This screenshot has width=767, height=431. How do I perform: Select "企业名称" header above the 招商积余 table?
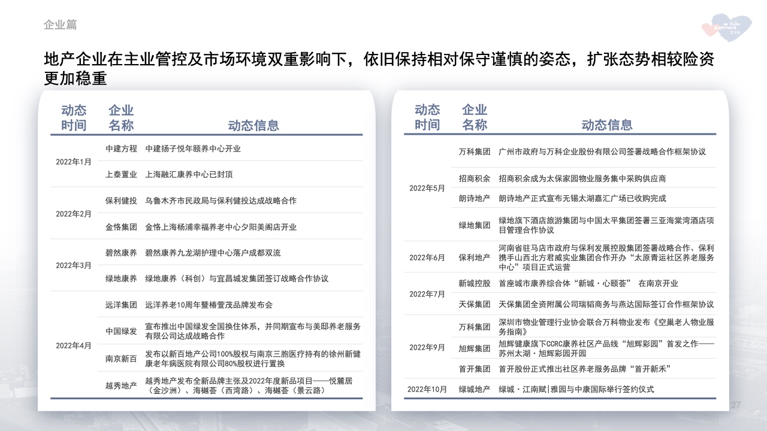[x=475, y=117]
